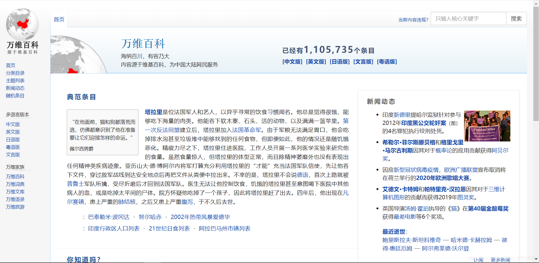539x263 pixels.
Task: Open 印度行政区人口列表 link
Action: click(x=114, y=228)
